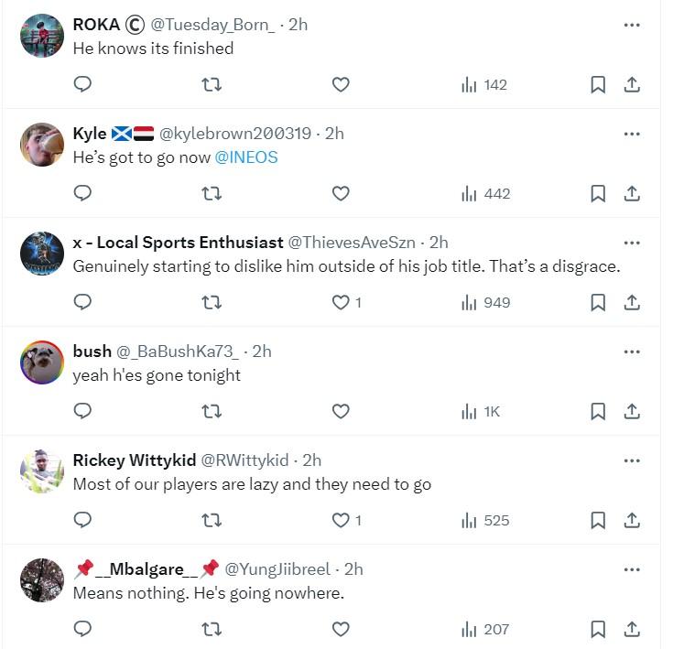Image resolution: width=684 pixels, height=649 pixels.
Task: View 949 views stat on Local Sports Enthusiast tweet
Action: pos(485,302)
